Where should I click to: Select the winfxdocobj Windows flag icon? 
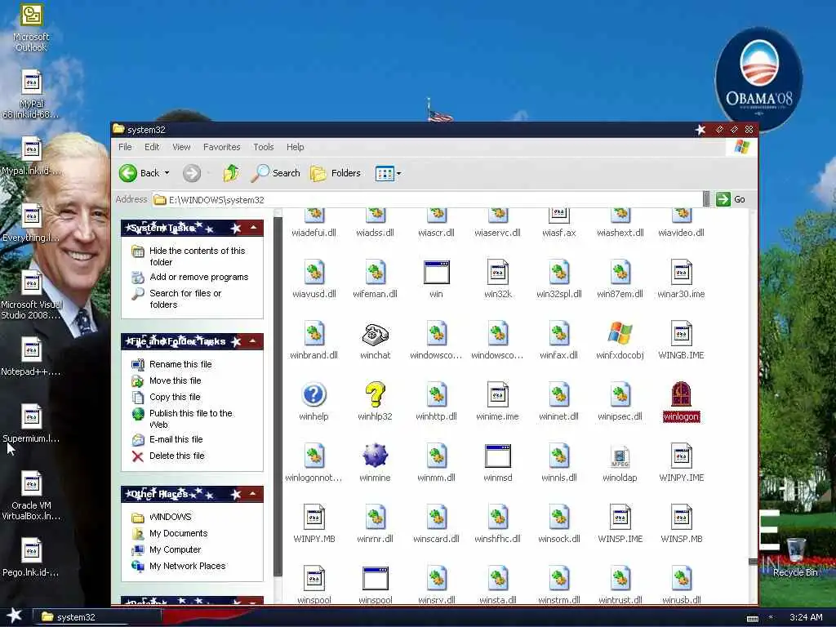[620, 334]
